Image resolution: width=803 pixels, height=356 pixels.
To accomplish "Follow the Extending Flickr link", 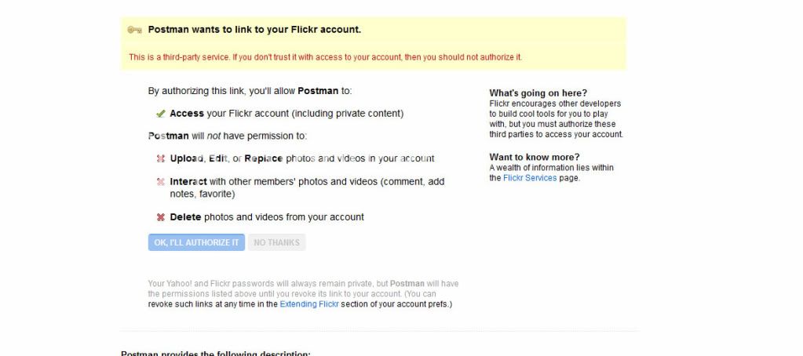I will [308, 303].
